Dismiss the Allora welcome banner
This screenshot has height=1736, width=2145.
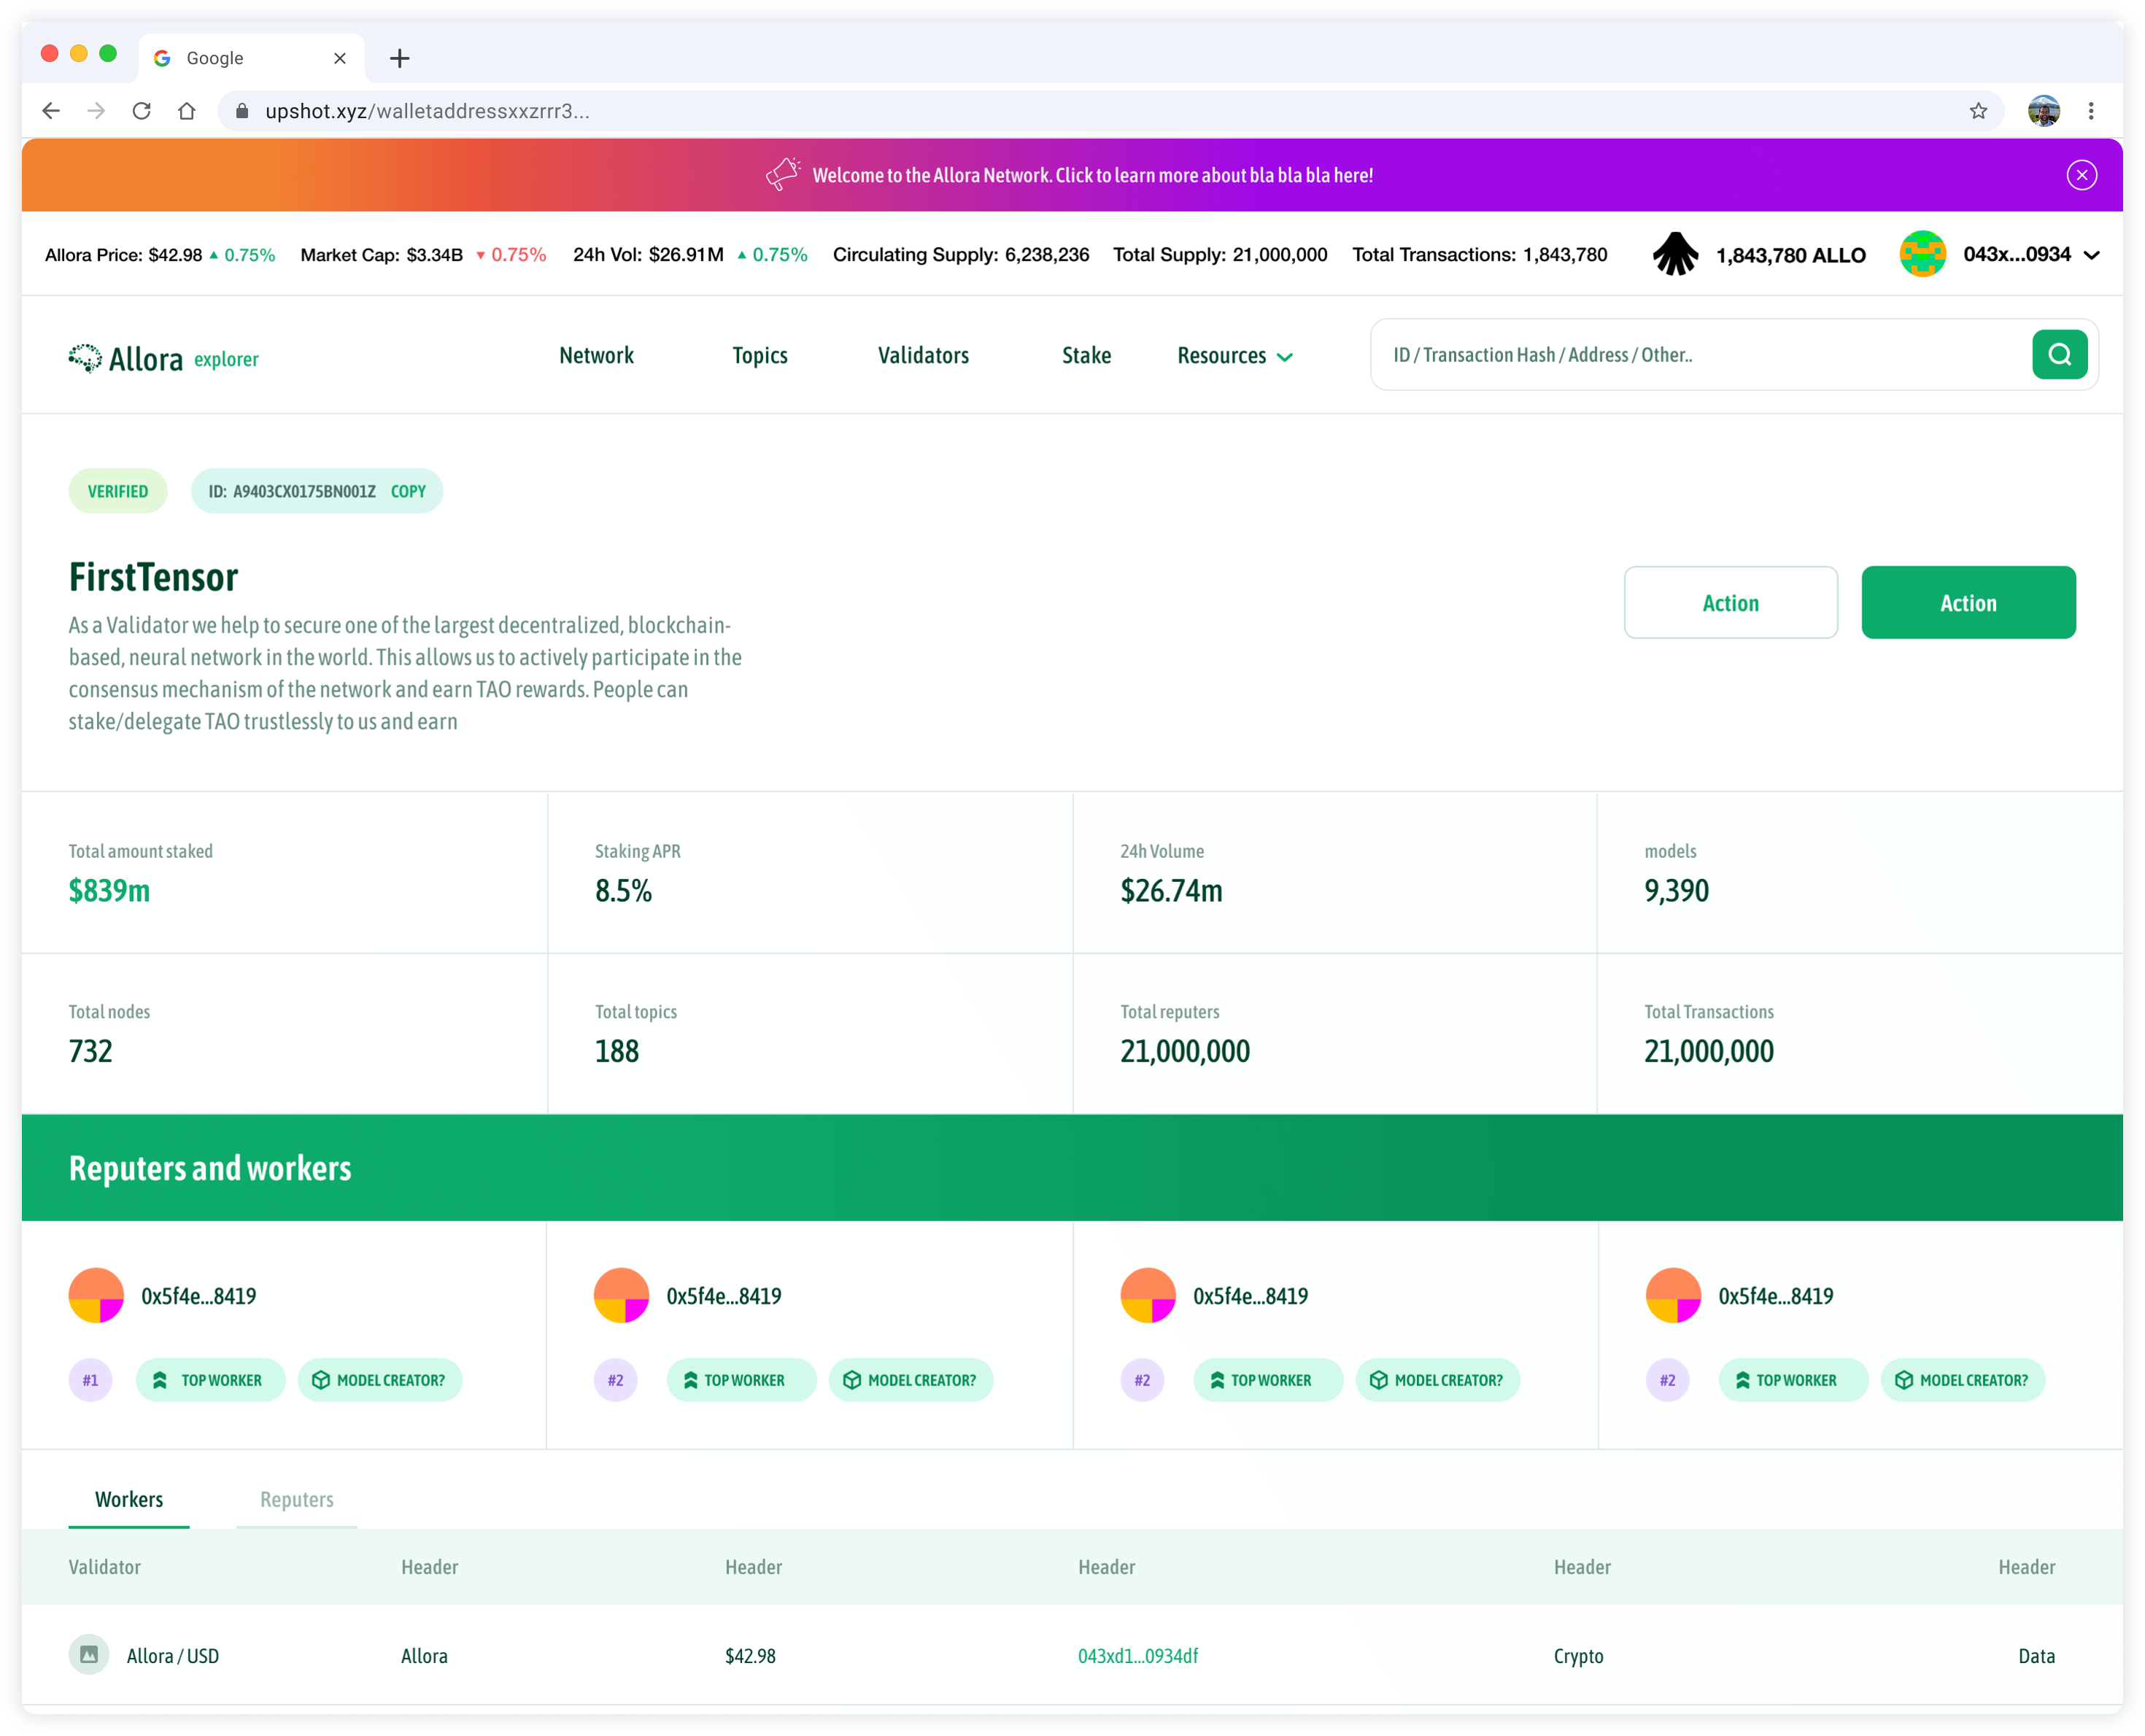[x=2082, y=175]
